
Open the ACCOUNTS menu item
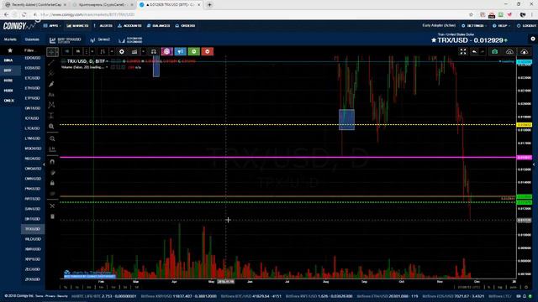[x=129, y=26]
